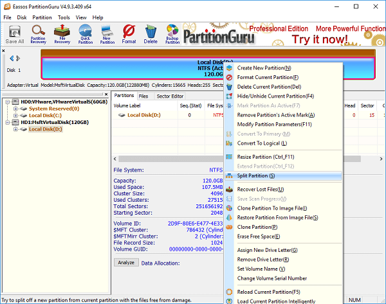Expand the Local Disk(D:) tree node
Viewport: 386px width, 304px height.
[15, 129]
